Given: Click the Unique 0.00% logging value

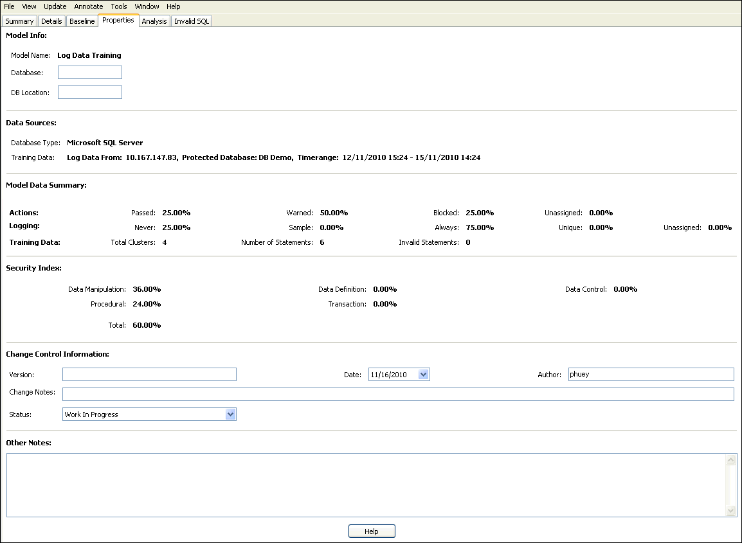Looking at the screenshot, I should [x=601, y=227].
